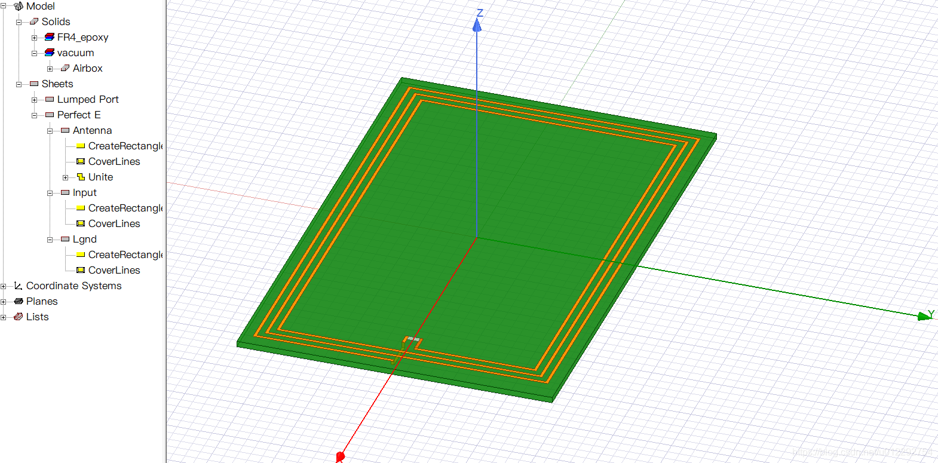Expand the Lumped Port node
Viewport: 938px width, 463px height.
[x=34, y=100]
